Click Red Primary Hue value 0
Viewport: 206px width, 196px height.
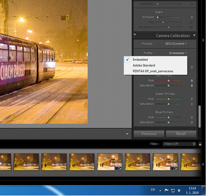tap(192, 81)
